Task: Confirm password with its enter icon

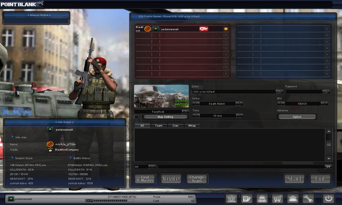Action: (326, 92)
